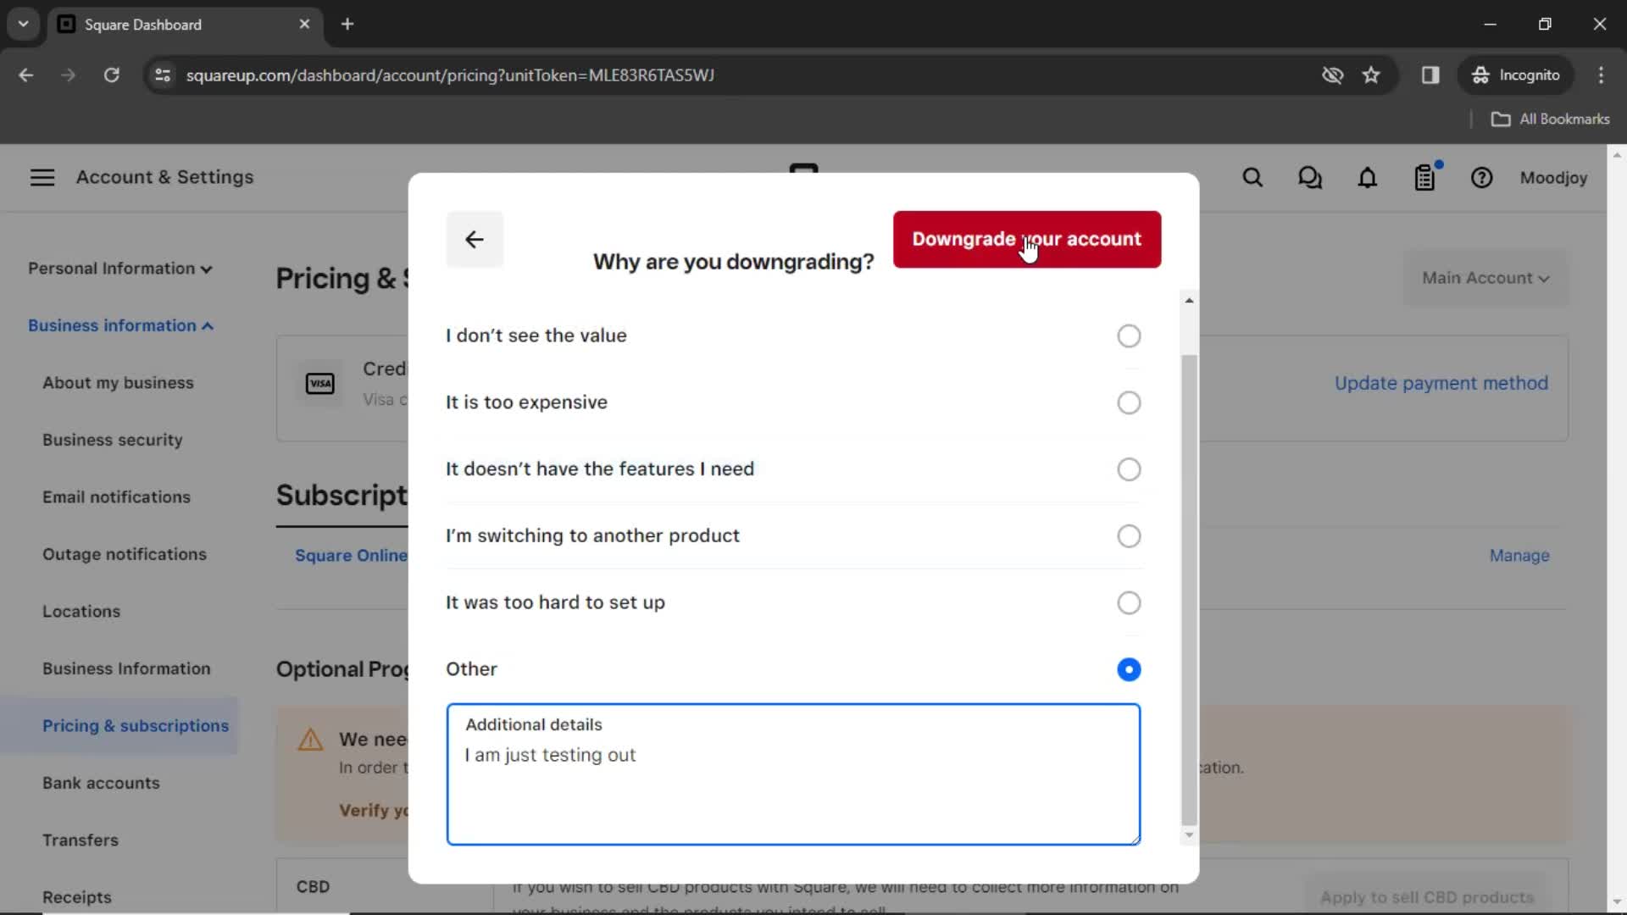Select the 'Other' radio button option
The width and height of the screenshot is (1627, 915).
pos(1128,668)
